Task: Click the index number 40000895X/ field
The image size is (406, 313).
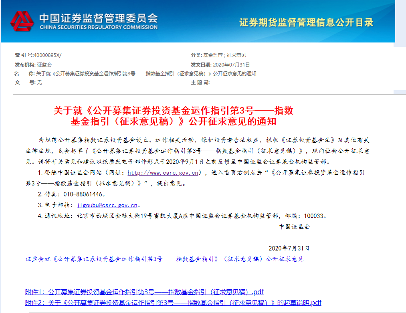Action: 38,55
